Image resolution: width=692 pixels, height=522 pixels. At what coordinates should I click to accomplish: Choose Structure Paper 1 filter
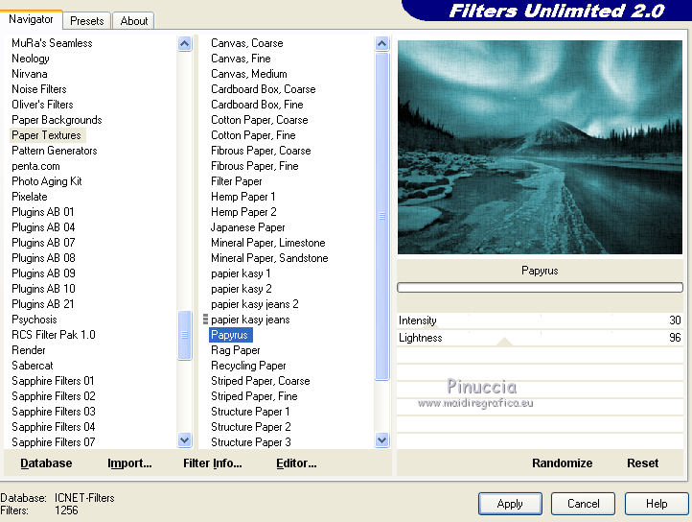(x=251, y=412)
